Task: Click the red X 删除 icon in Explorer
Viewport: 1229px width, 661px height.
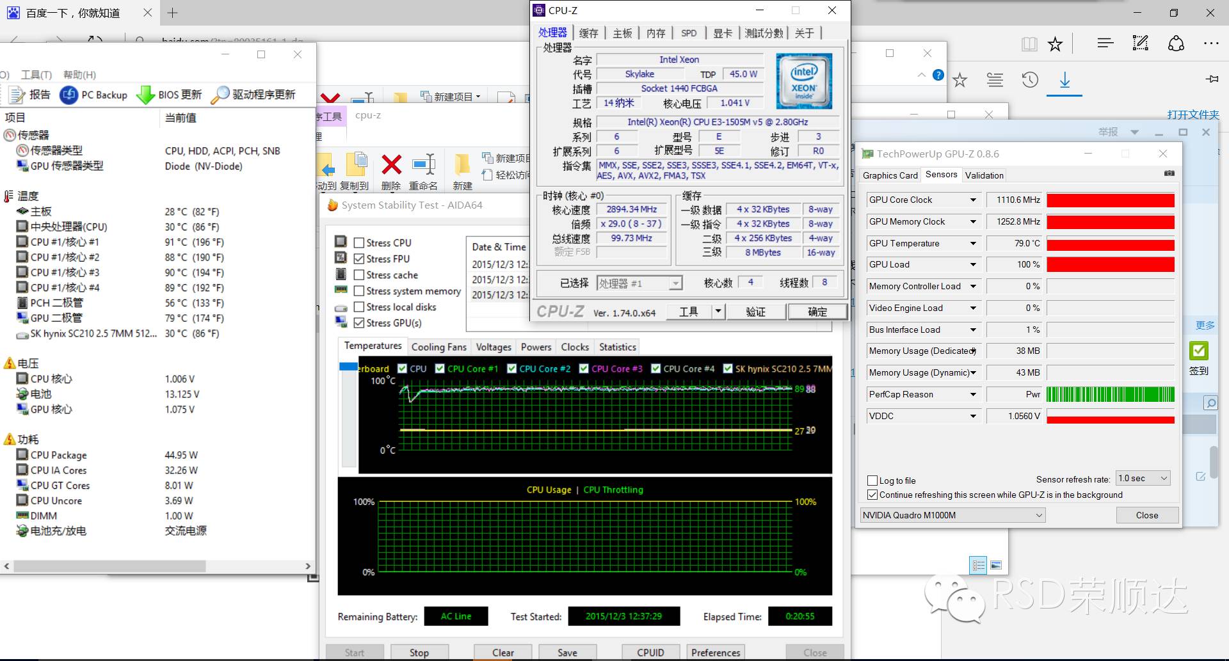Action: (391, 165)
